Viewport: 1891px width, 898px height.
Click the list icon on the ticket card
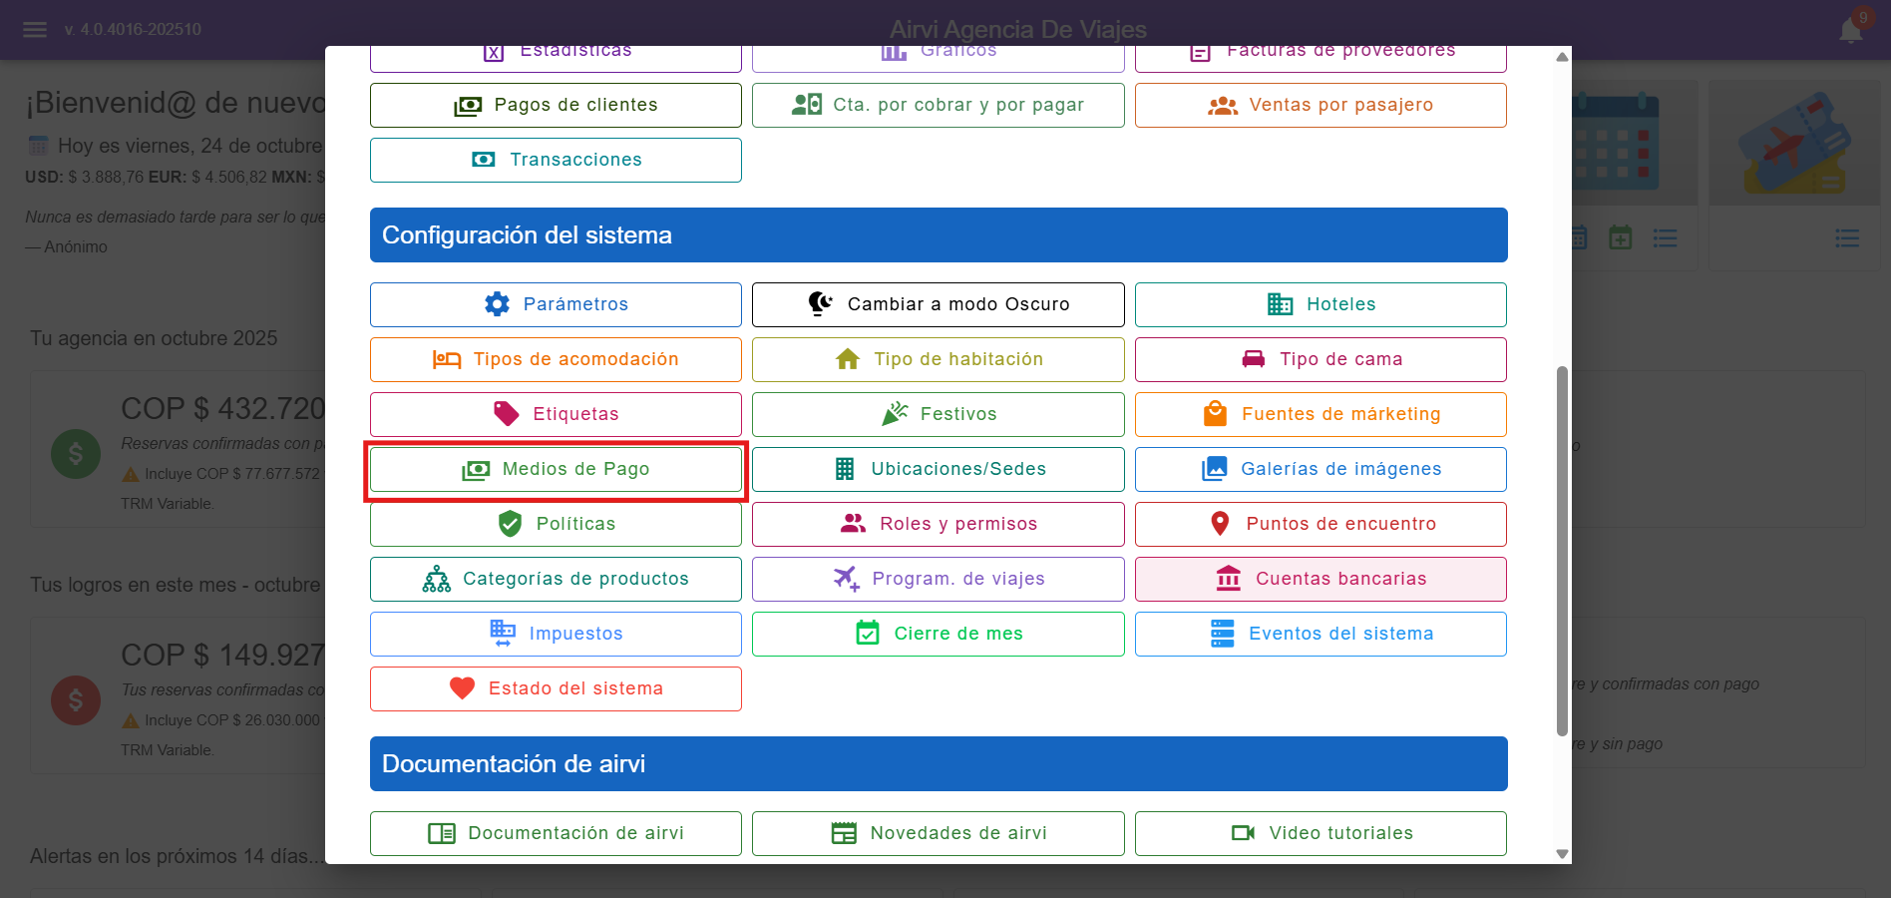[1846, 238]
